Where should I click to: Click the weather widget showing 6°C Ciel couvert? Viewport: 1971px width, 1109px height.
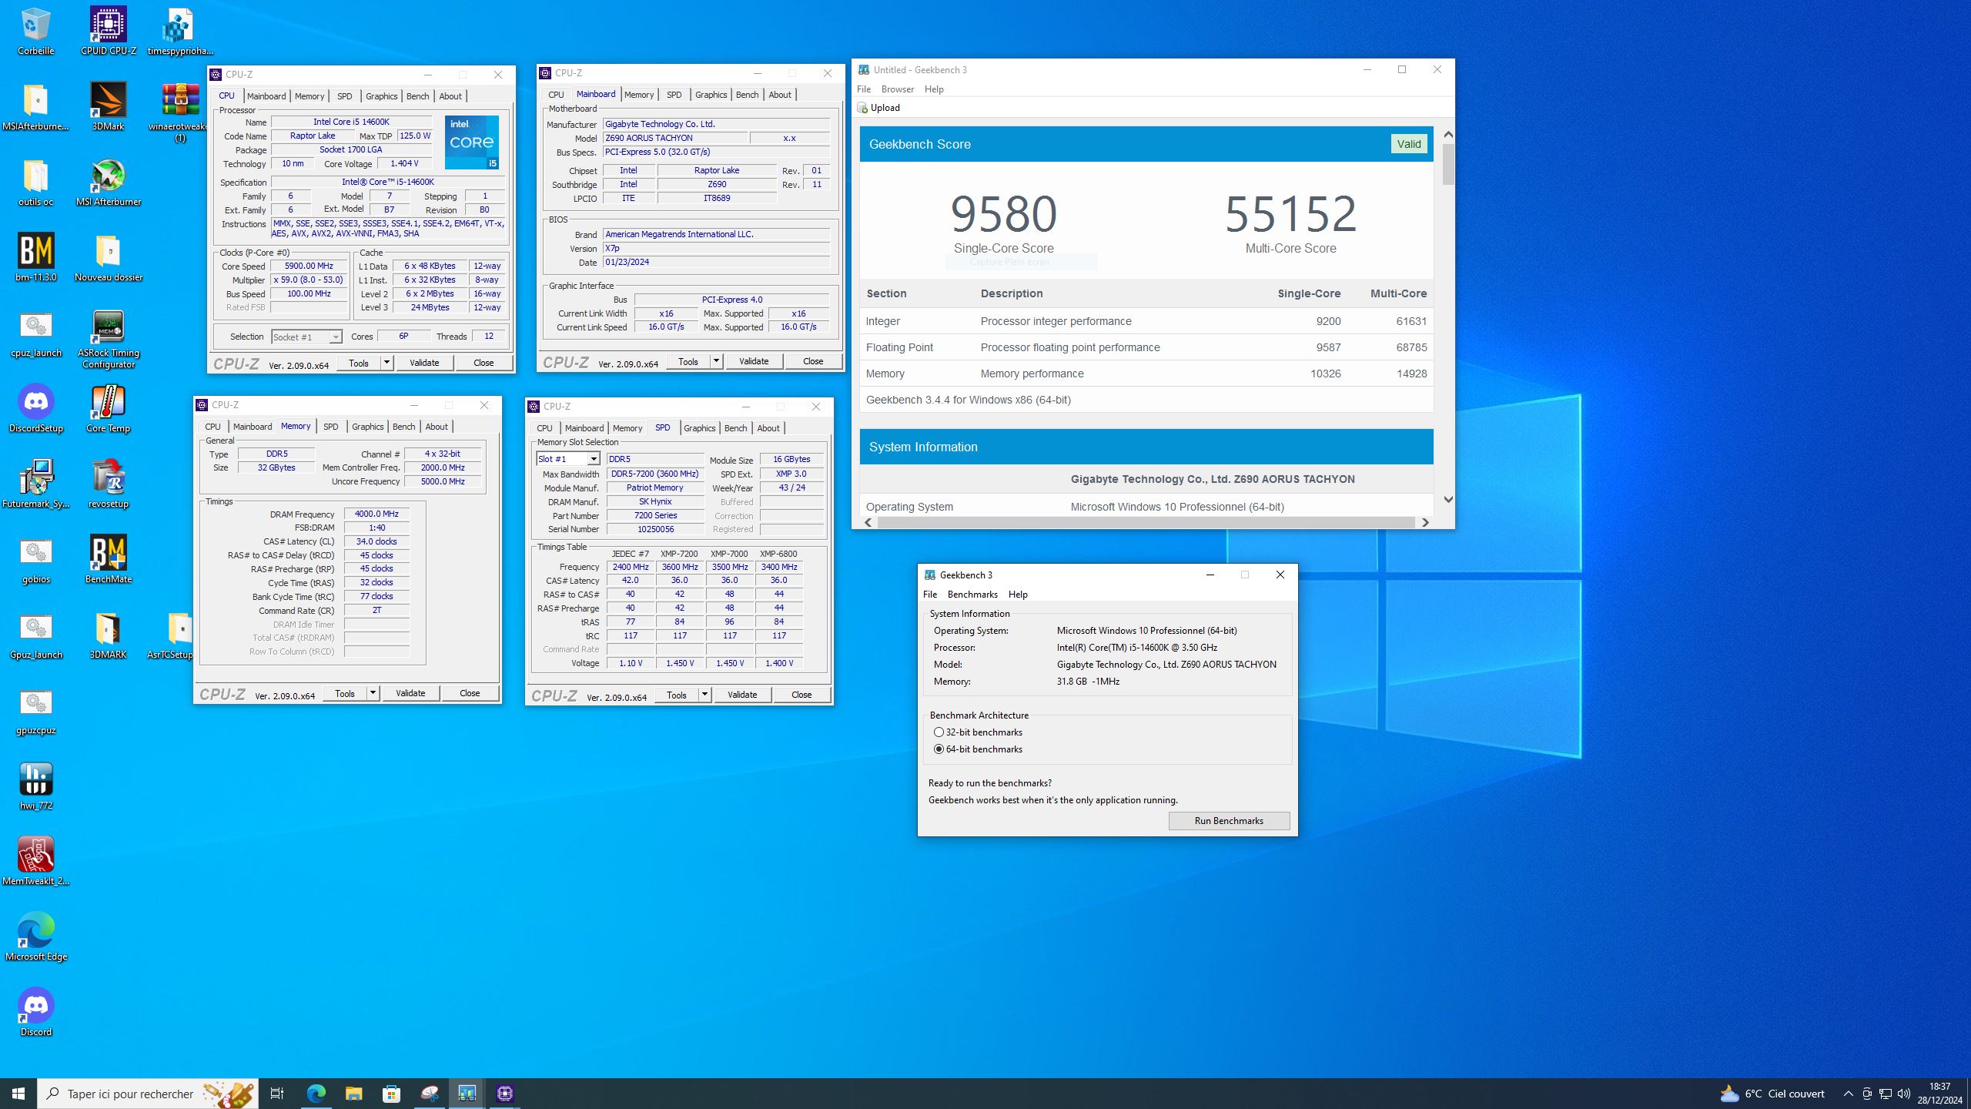[1772, 1094]
